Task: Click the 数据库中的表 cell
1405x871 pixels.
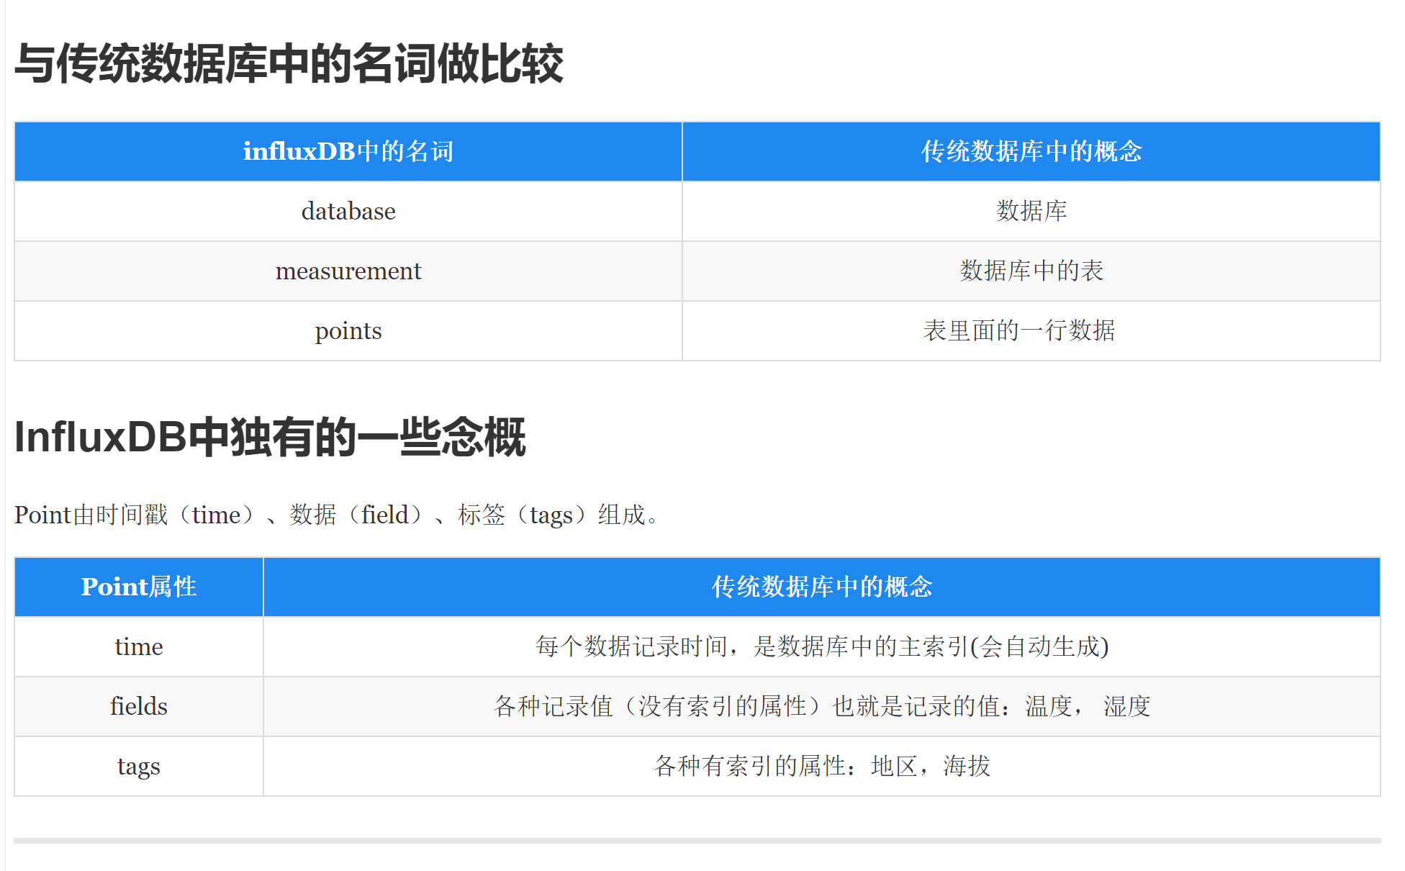Action: tap(1031, 271)
